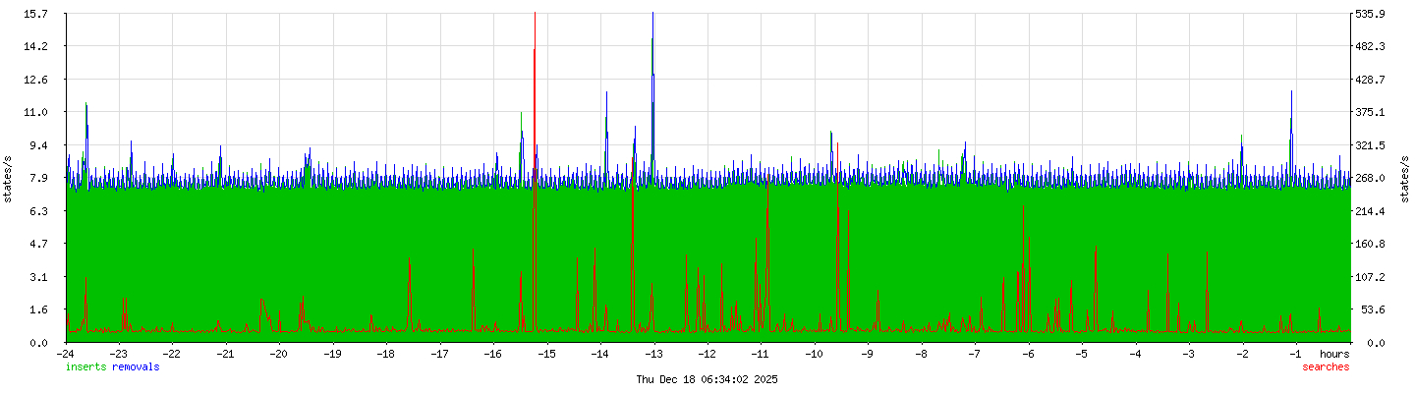Click the green "inserts" legend label
1415x393 pixels.
pyautogui.click(x=87, y=367)
